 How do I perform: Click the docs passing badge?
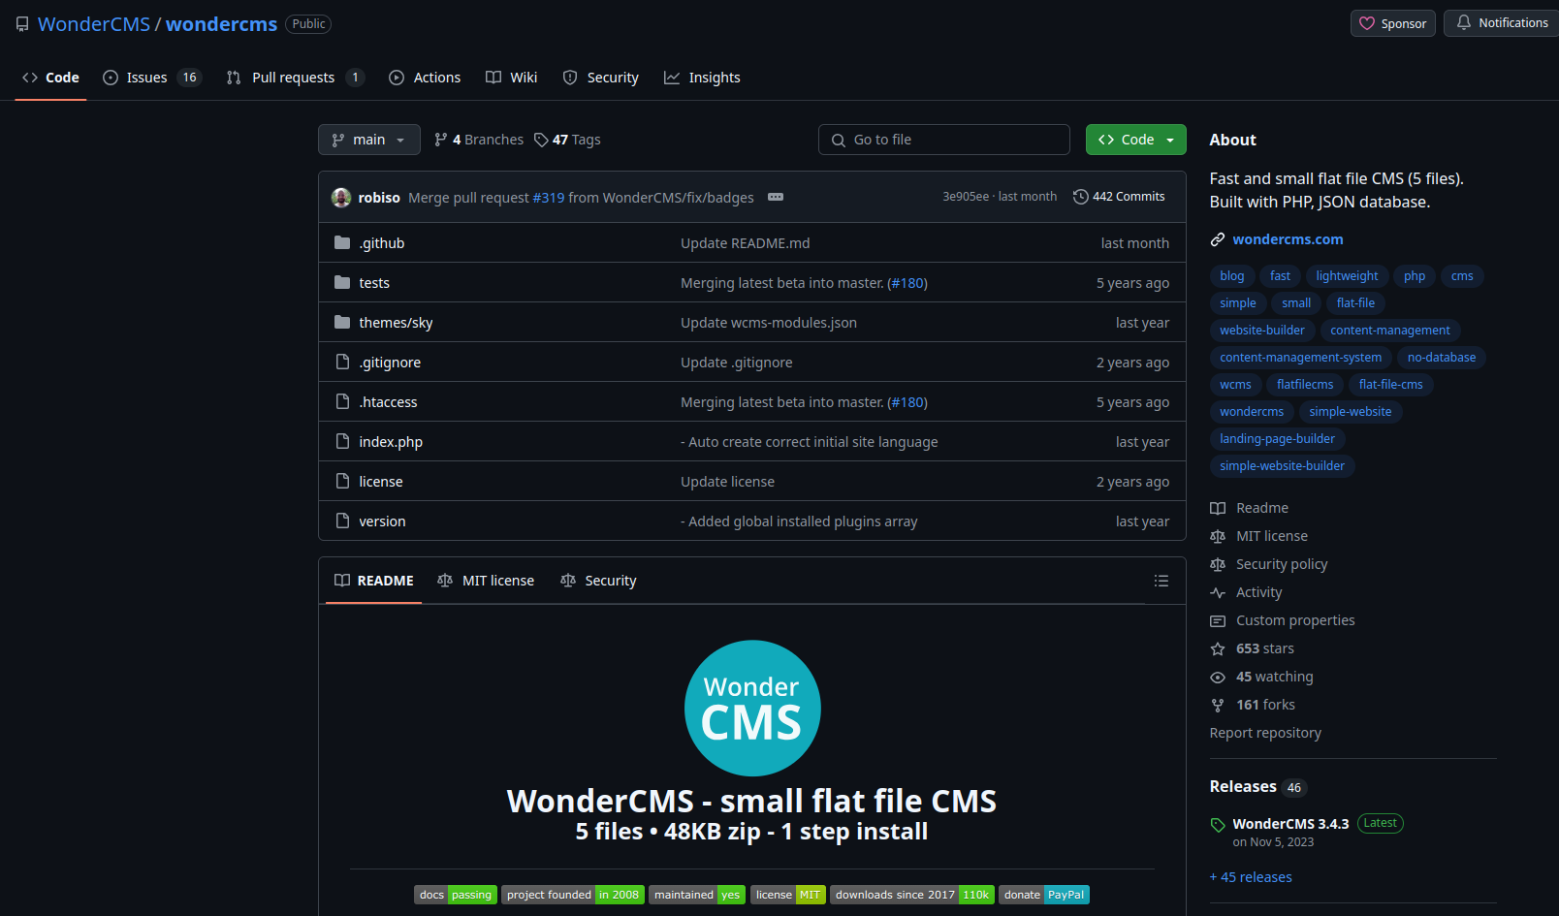click(x=456, y=895)
